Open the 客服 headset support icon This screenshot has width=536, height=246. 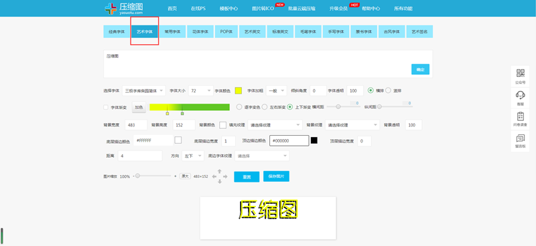[521, 97]
